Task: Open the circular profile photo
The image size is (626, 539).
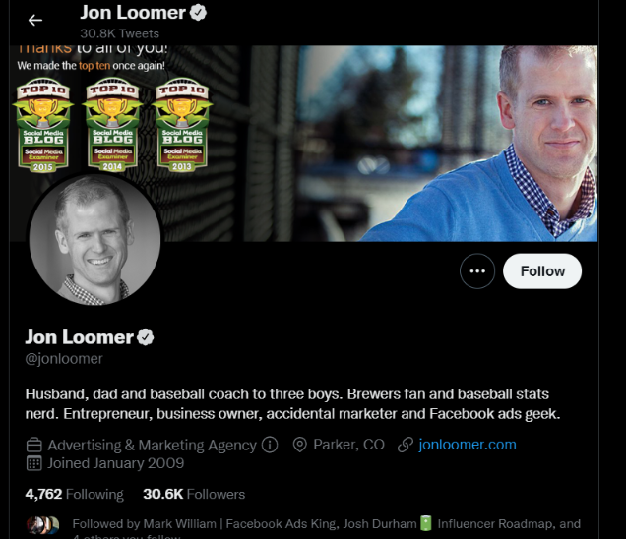Action: (x=95, y=239)
